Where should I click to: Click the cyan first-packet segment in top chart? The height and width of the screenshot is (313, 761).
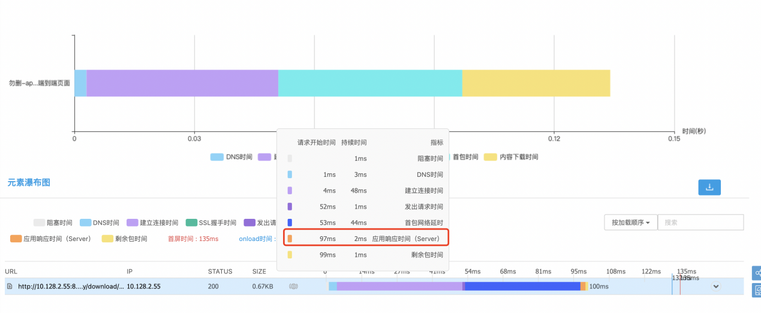pos(370,83)
